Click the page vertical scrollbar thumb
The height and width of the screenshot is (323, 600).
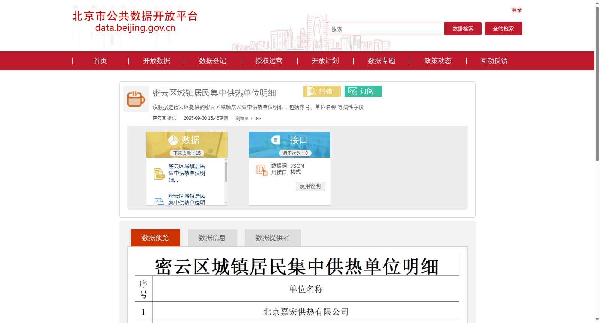[597, 84]
